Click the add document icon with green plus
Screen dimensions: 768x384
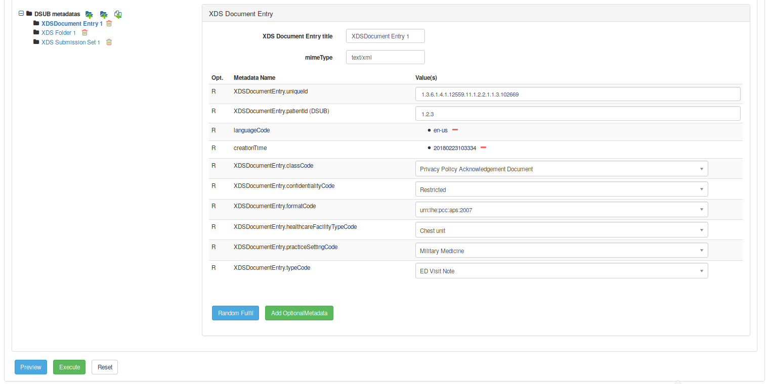click(x=118, y=14)
